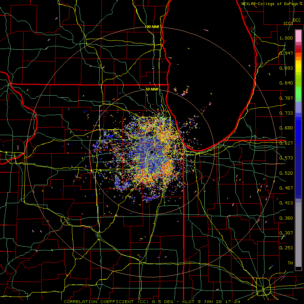Select the 0.733 legend value

(x=286, y=113)
